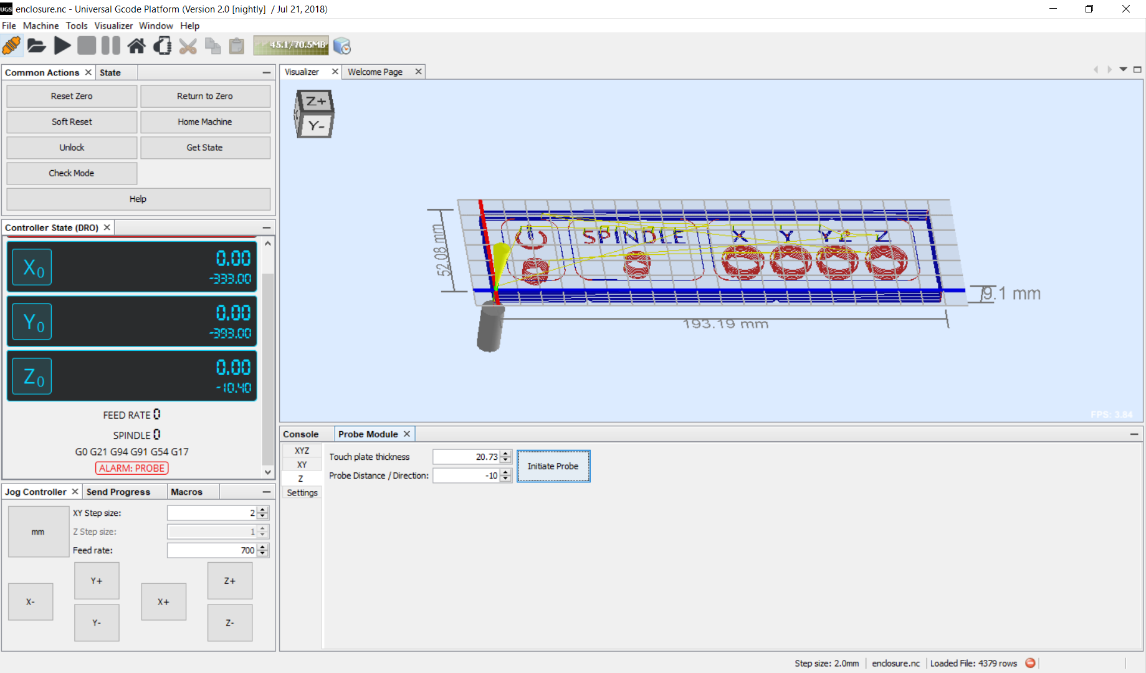1146x673 pixels.
Task: Click the memory usage indicator bar
Action: pyautogui.click(x=291, y=45)
